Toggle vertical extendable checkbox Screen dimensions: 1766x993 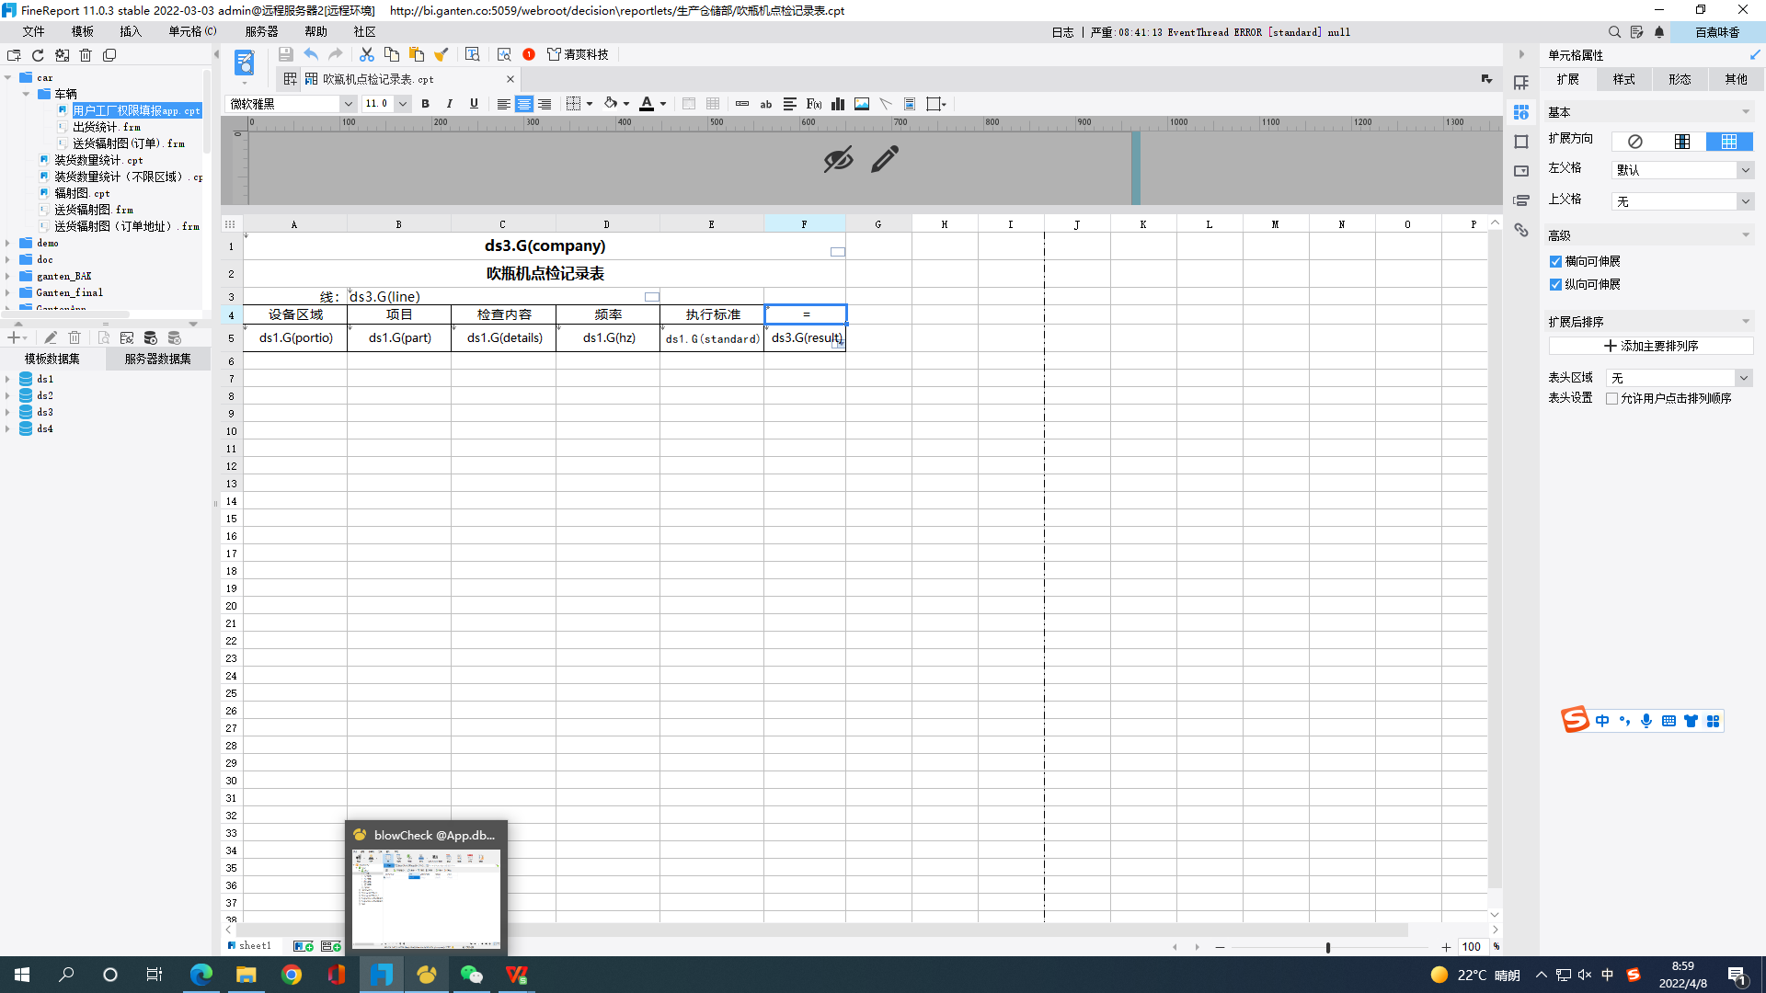[1555, 285]
